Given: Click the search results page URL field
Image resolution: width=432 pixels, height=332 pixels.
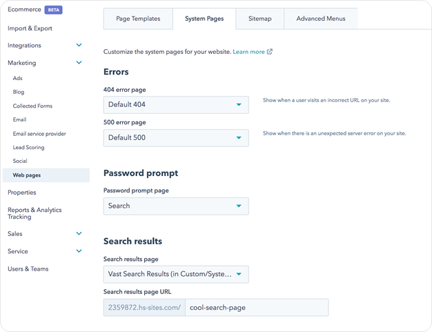Looking at the screenshot, I should 256,307.
